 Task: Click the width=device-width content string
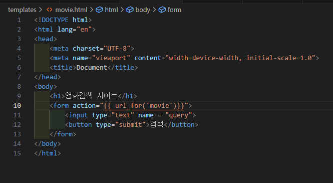click(x=240, y=58)
